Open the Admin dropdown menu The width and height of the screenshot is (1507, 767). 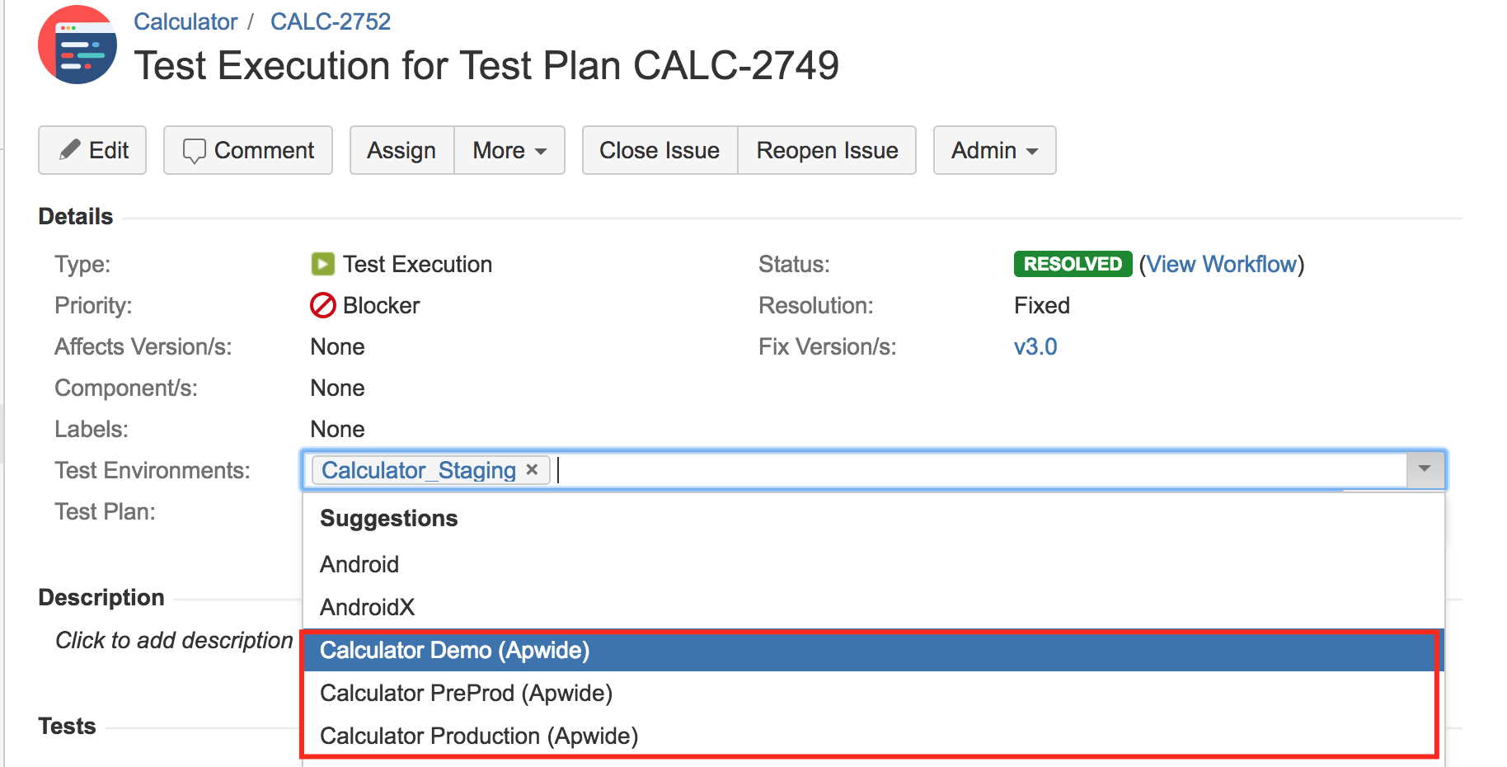994,150
